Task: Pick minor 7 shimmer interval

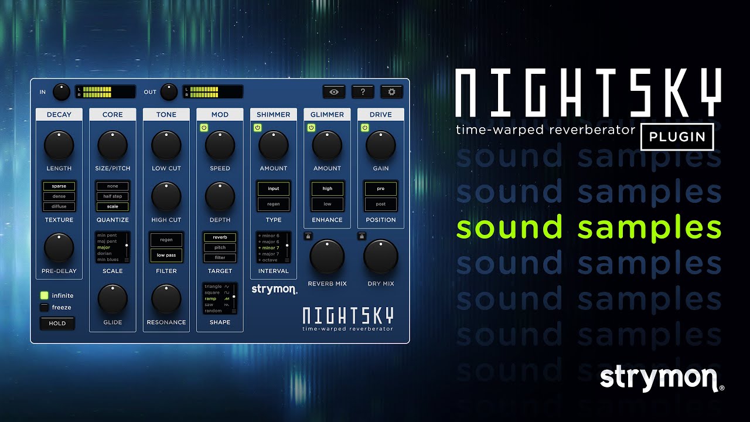Action: coord(268,248)
